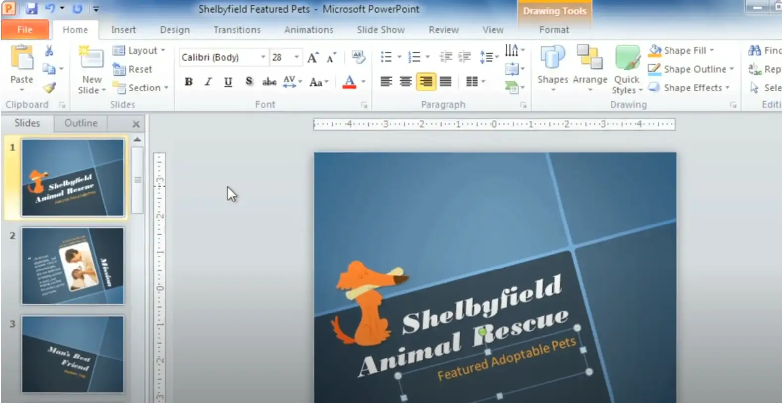Toggle Bold formatting
782x403 pixels.
189,82
